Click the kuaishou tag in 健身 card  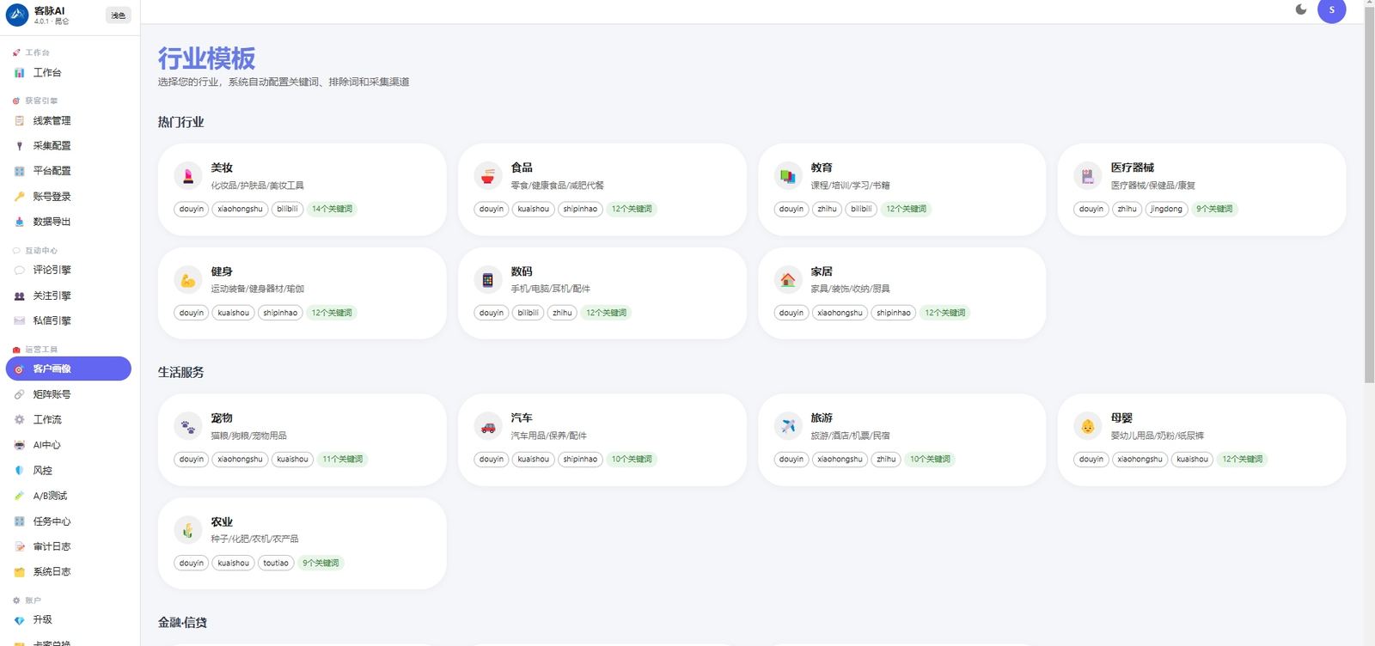pyautogui.click(x=234, y=313)
